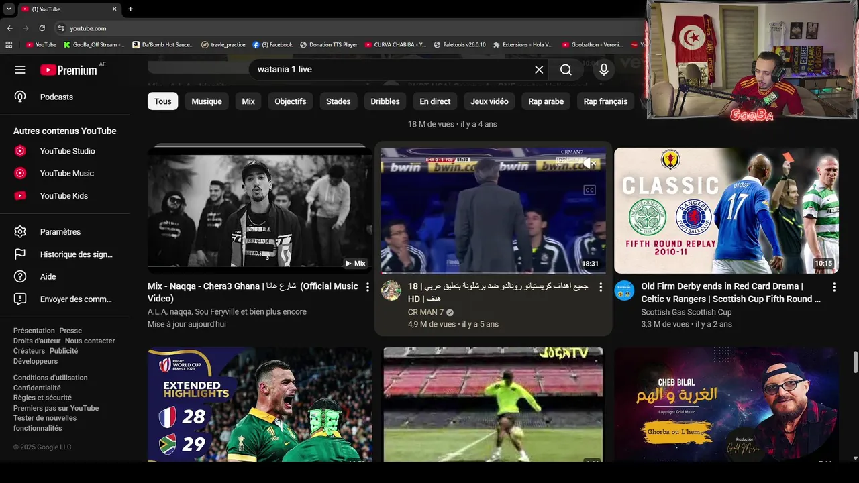
Task: Open YouTube Kids
Action: point(64,196)
